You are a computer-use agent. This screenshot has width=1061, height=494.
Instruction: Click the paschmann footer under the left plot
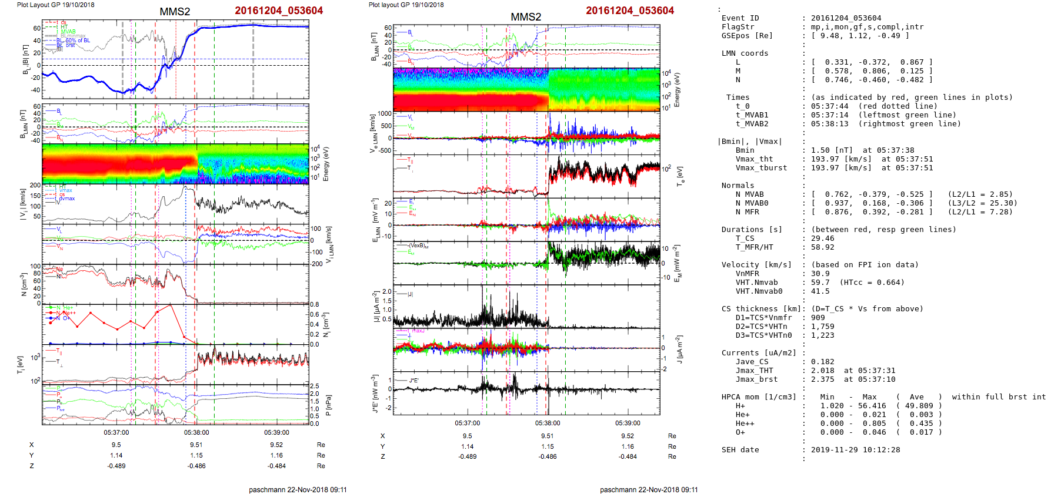(298, 489)
